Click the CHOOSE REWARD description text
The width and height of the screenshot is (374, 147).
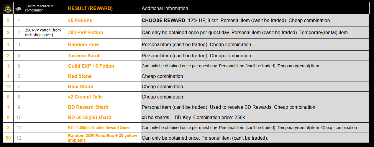click(164, 21)
